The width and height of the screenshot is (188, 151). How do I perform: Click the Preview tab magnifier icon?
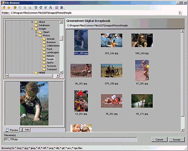pos(7,130)
